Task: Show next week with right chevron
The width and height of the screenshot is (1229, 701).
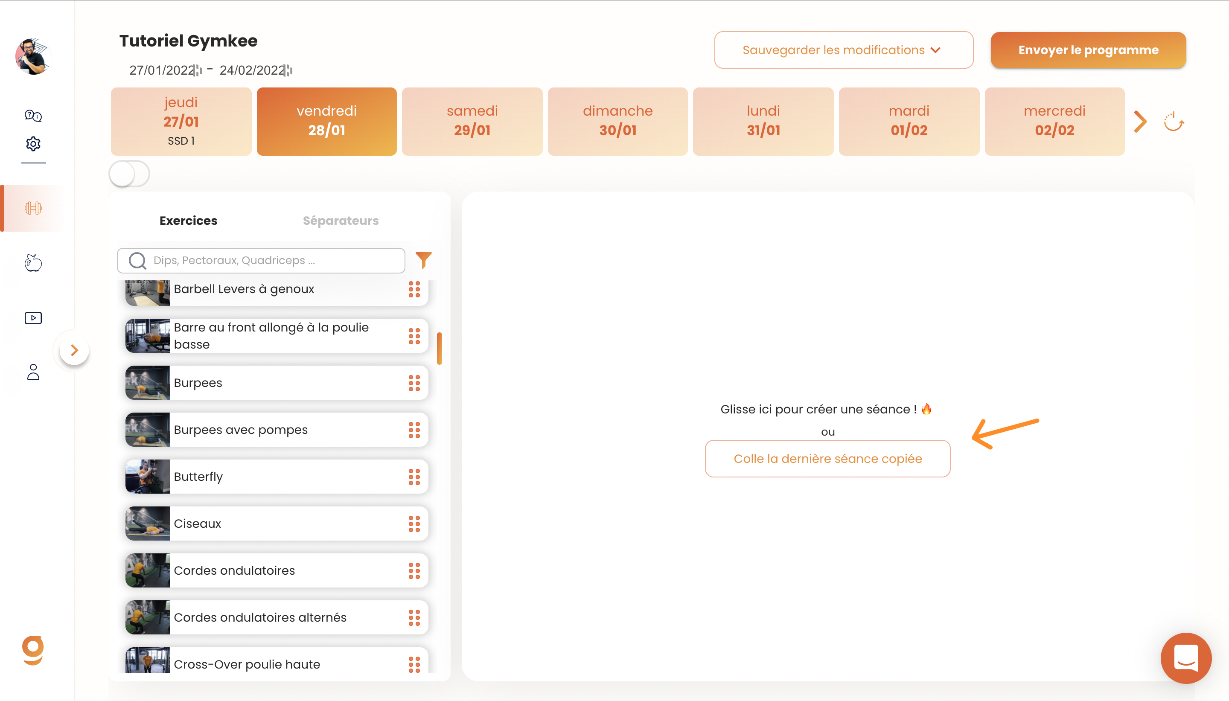Action: (x=1140, y=121)
